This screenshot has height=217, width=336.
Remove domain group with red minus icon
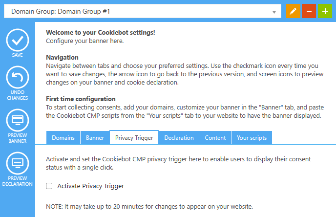pos(309,11)
